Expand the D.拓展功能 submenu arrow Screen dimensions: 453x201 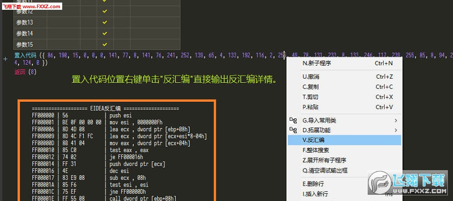[396, 130]
